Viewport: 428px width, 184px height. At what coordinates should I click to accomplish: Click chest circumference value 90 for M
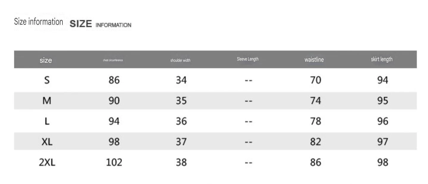(114, 101)
